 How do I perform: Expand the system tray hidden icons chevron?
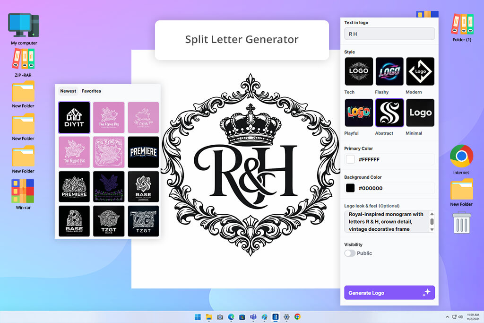coord(447,317)
